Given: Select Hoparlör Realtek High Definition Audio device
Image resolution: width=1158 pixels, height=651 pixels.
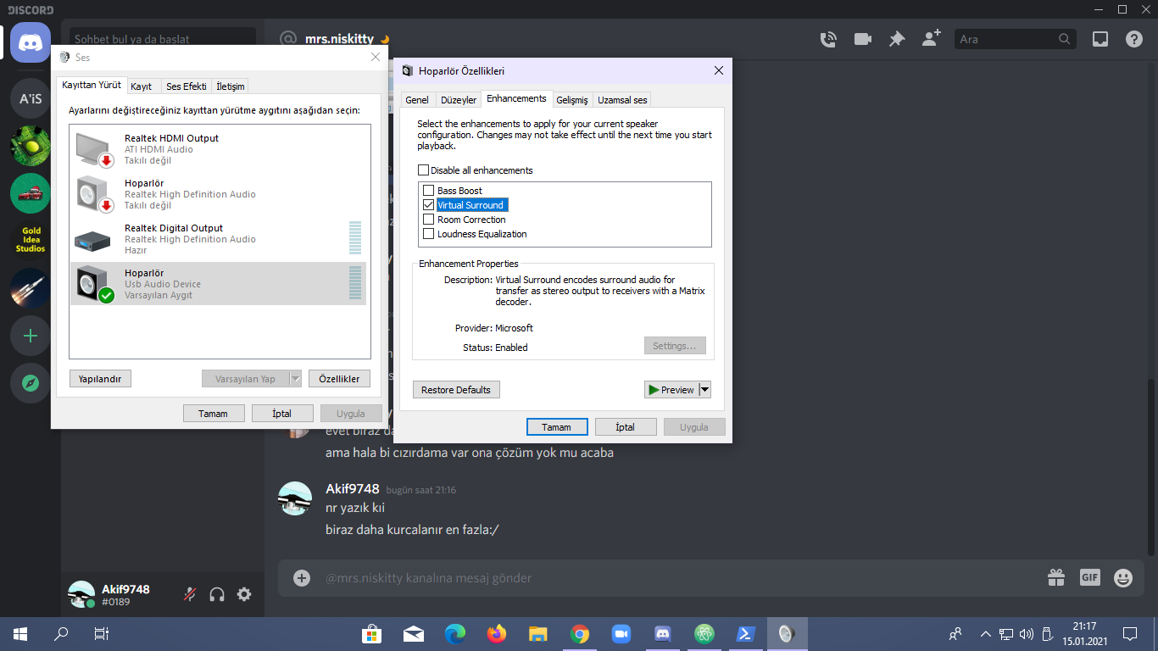Looking at the screenshot, I should pyautogui.click(x=219, y=194).
